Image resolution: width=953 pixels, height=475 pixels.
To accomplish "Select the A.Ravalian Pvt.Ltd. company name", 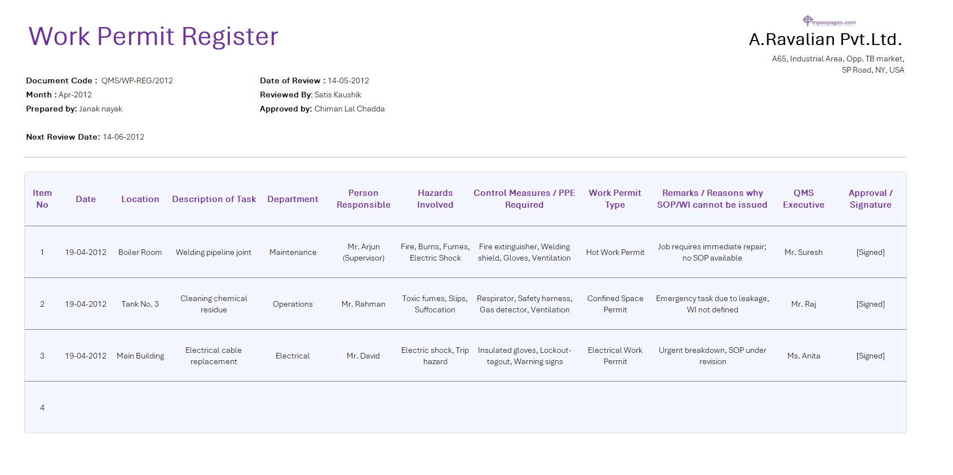I will pyautogui.click(x=825, y=39).
